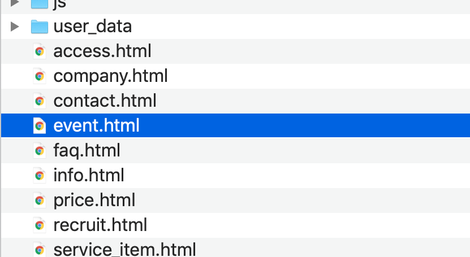Click the js folder icon
The height and width of the screenshot is (257, 470).
pos(39,3)
